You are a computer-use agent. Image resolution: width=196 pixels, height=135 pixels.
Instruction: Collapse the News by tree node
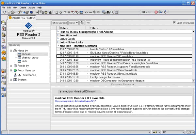click(x=11, y=51)
